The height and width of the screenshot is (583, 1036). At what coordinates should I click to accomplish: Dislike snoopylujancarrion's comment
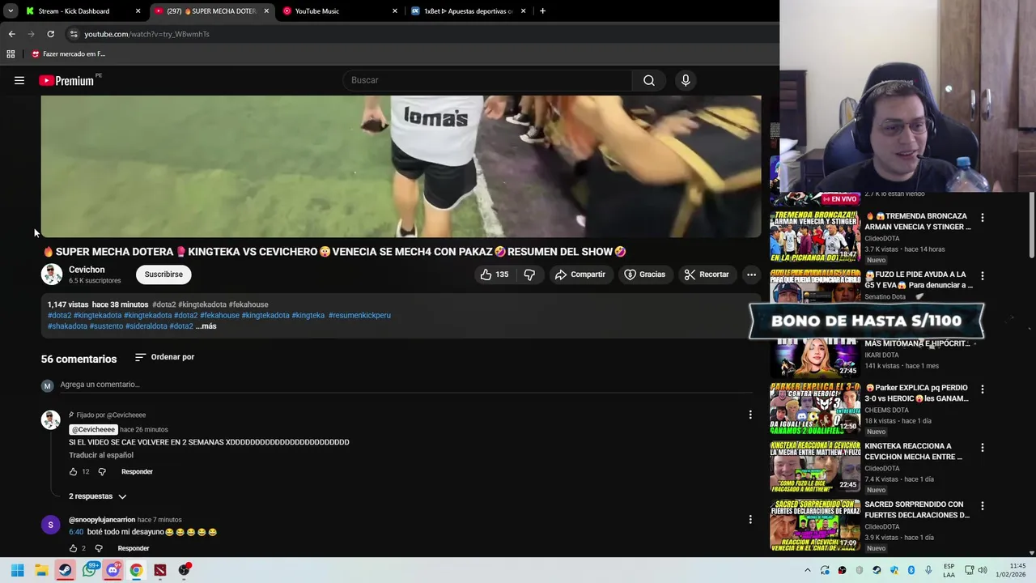tap(99, 548)
